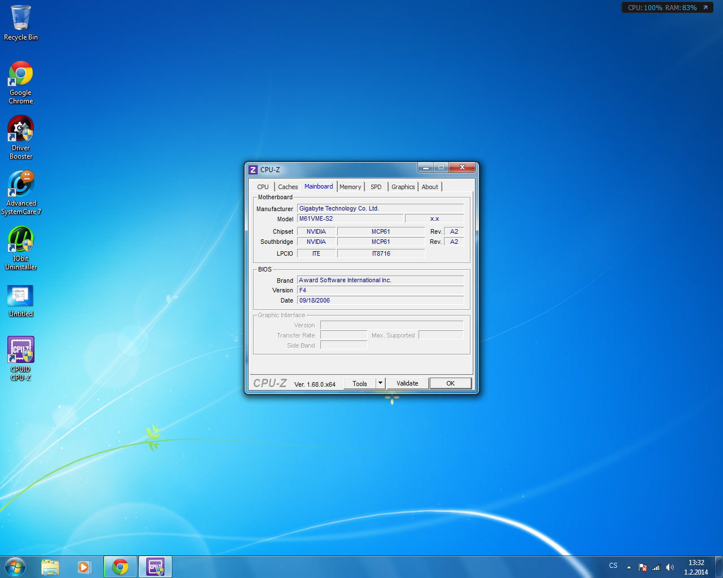Click the Southbridge MCP61 field
The image size is (723, 578).
[x=381, y=242]
